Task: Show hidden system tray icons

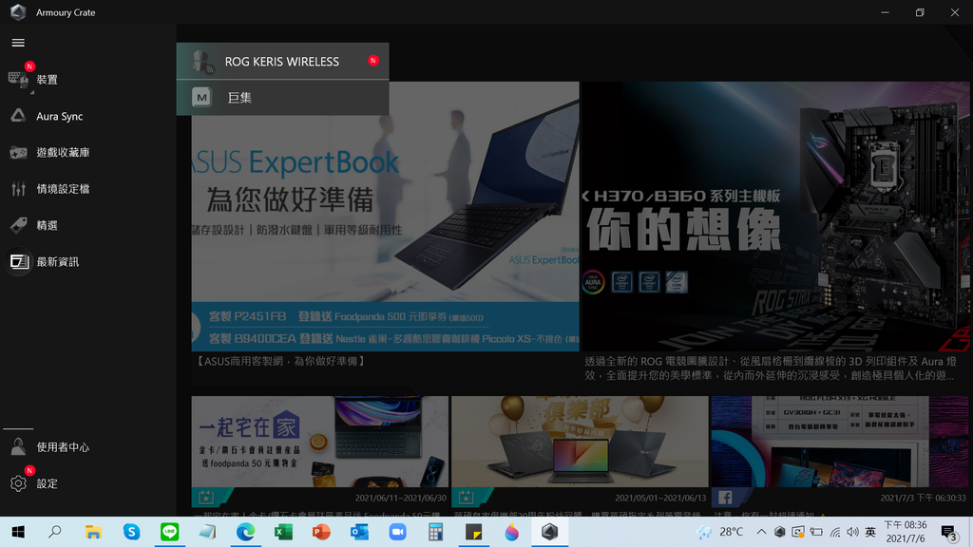Action: click(x=761, y=532)
